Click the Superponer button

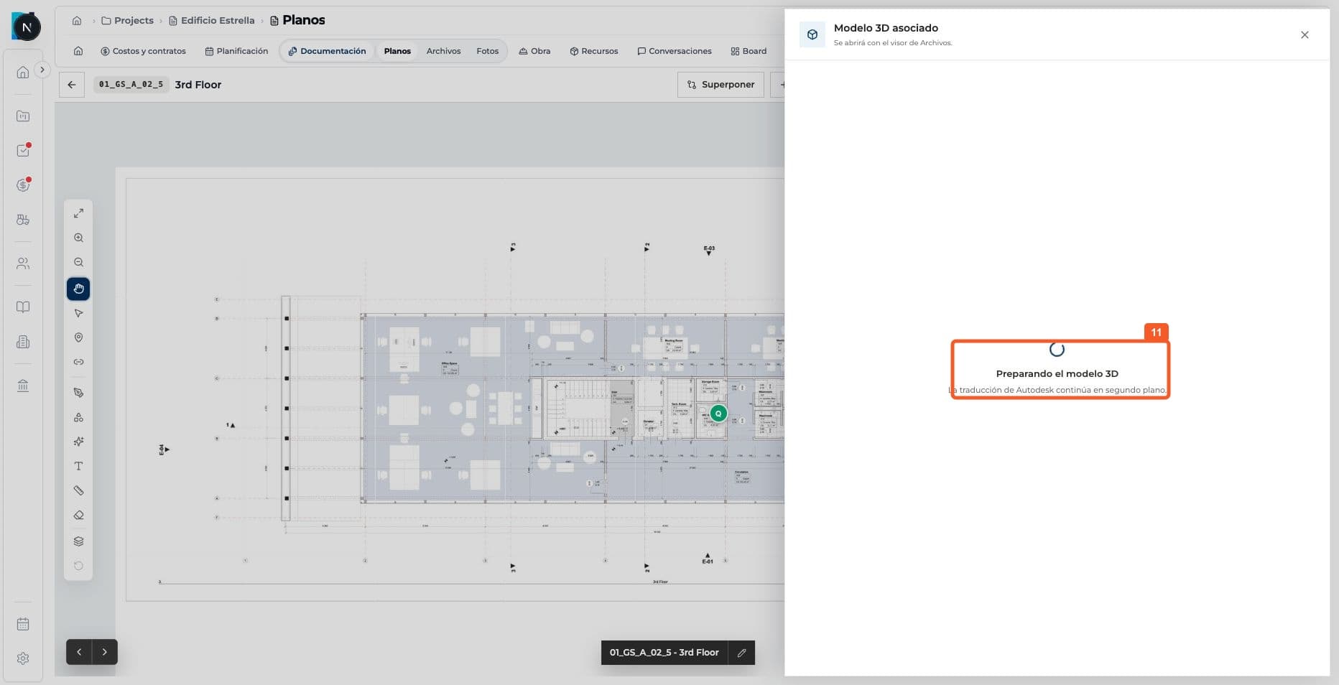click(721, 85)
